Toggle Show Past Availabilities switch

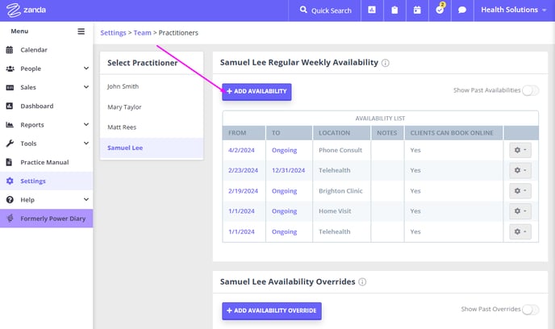(530, 90)
